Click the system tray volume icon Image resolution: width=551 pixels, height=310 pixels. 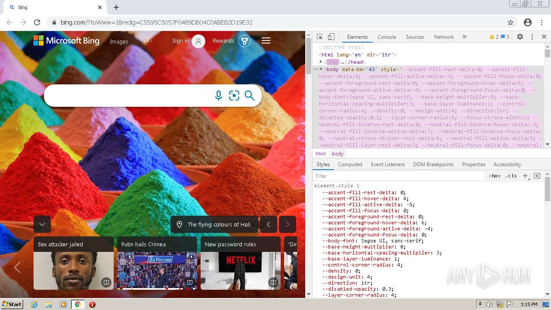click(489, 304)
